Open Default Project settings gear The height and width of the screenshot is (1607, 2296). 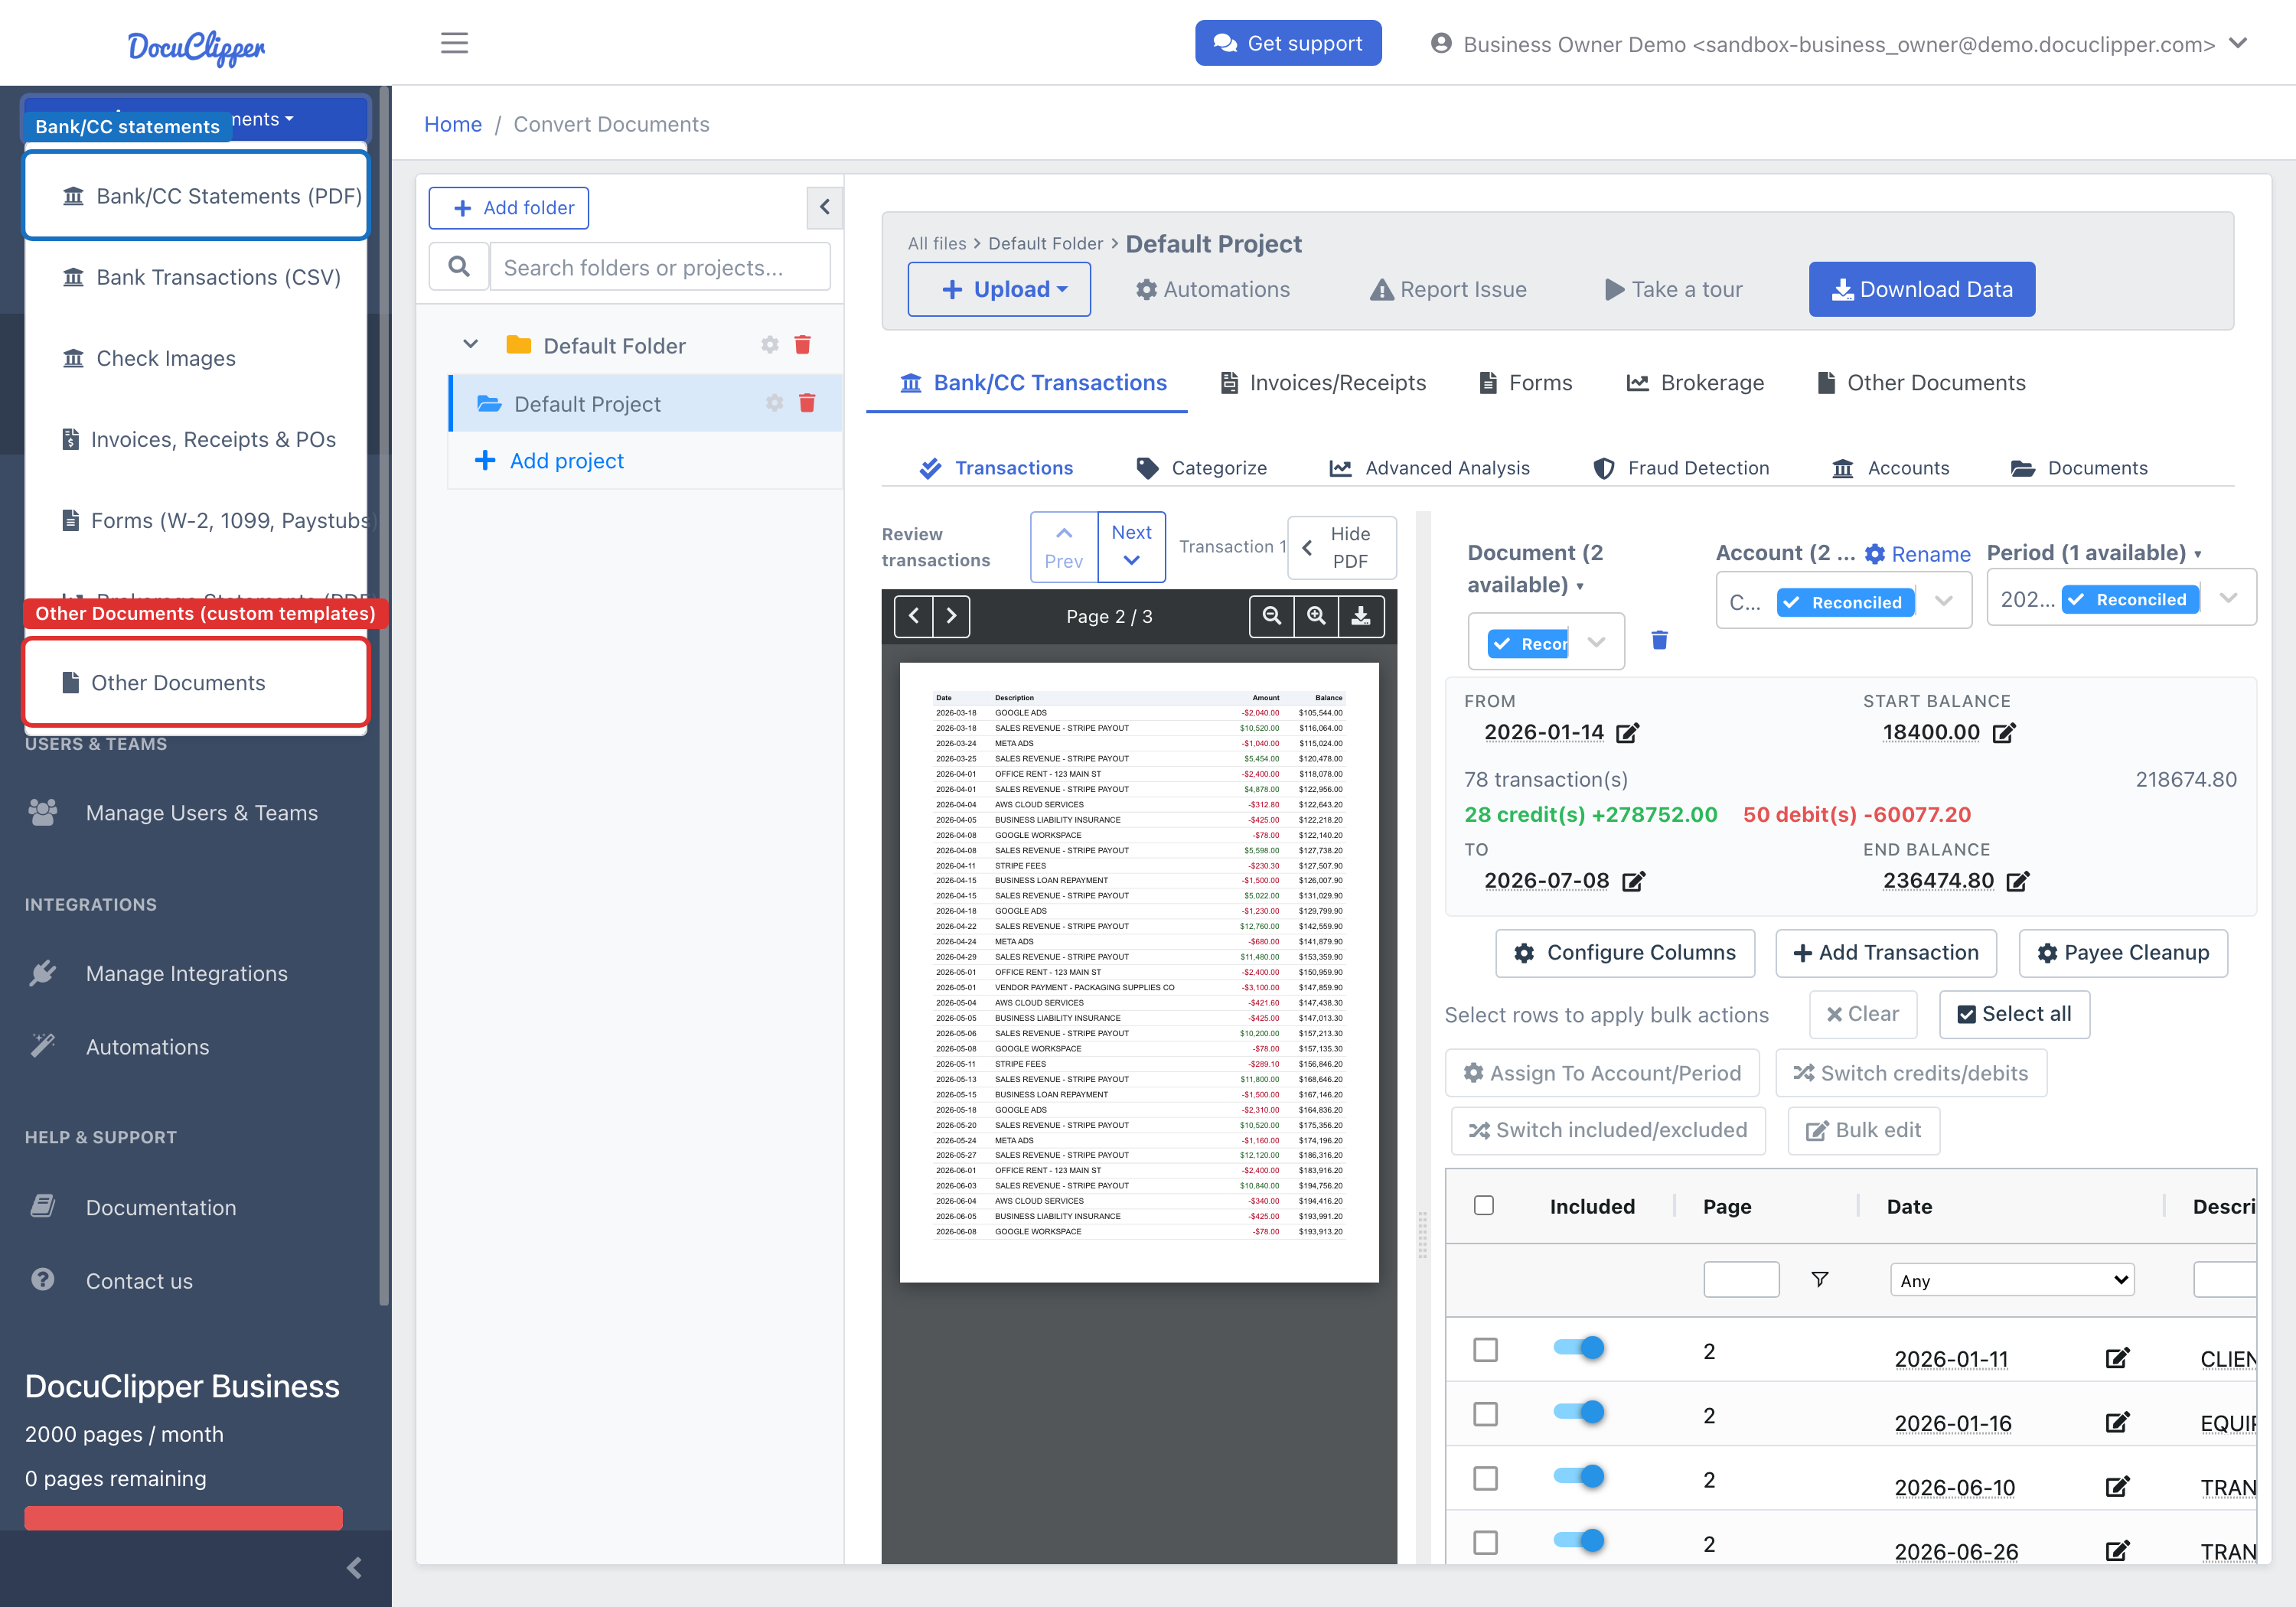click(x=774, y=403)
